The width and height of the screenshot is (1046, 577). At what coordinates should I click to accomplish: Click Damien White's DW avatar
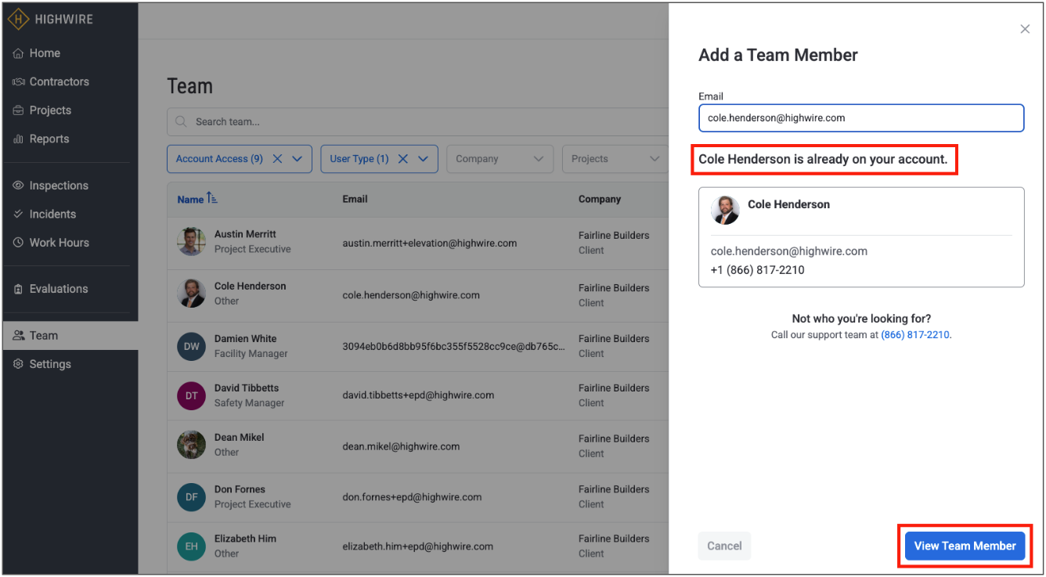[192, 346]
